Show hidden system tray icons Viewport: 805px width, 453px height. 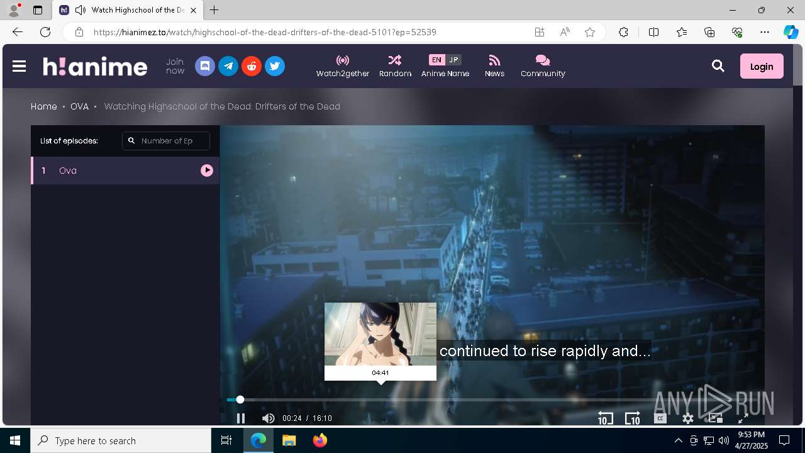point(678,440)
